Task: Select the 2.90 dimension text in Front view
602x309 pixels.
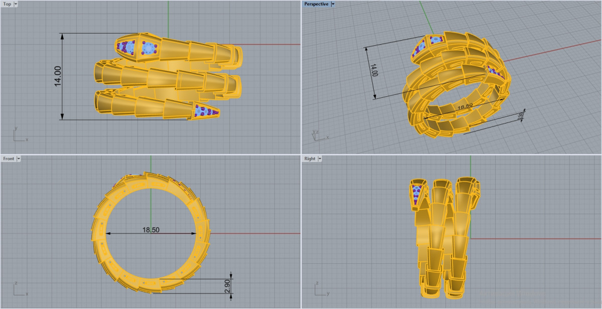Action: [228, 286]
